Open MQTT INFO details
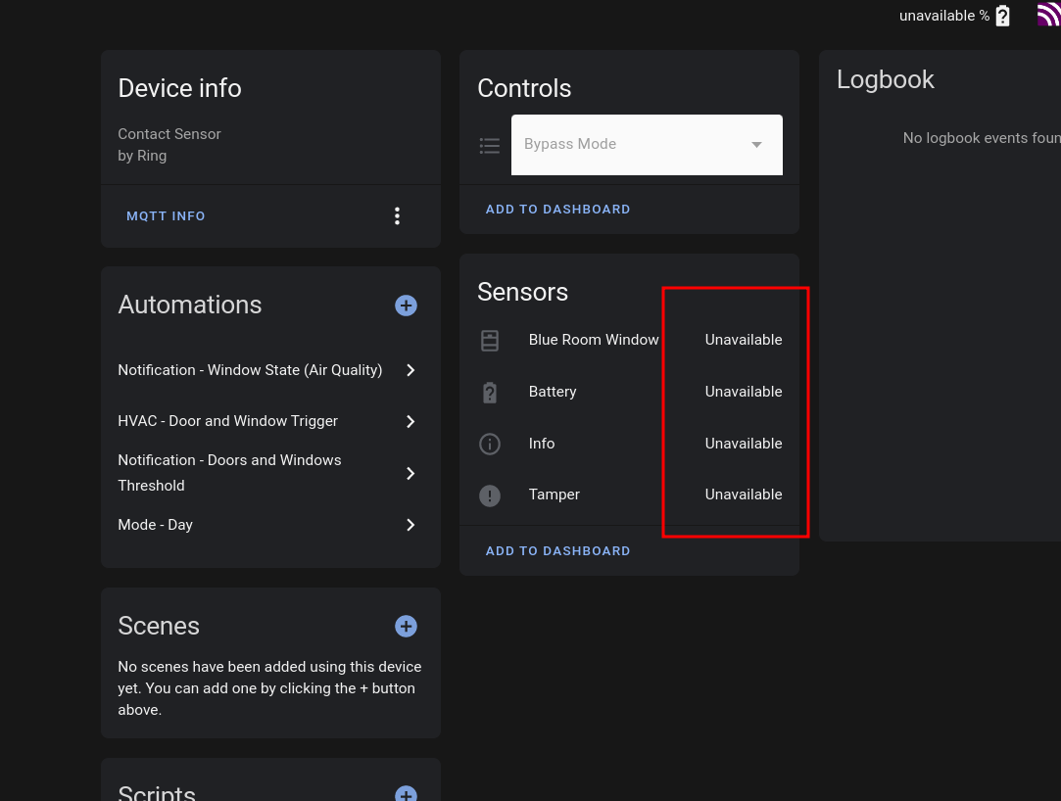 click(x=166, y=215)
